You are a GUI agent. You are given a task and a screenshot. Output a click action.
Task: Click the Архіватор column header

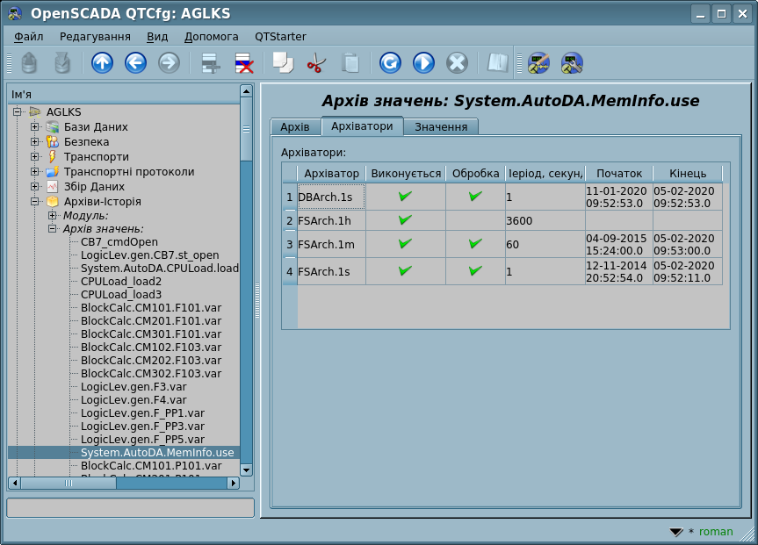[x=331, y=174]
